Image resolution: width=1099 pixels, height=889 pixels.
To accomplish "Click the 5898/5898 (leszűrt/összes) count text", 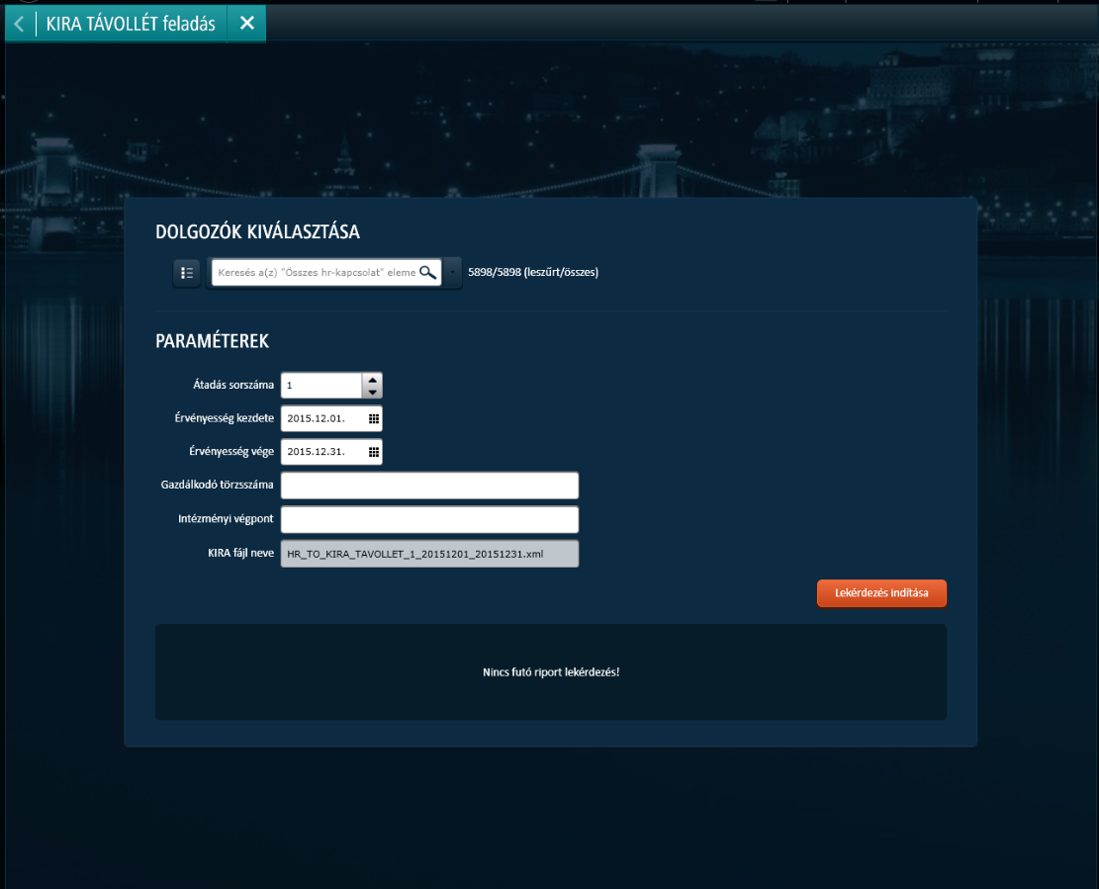I will coord(532,273).
